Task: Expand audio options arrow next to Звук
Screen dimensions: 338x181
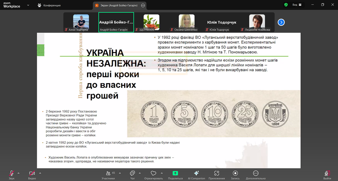Action: [x=18, y=173]
